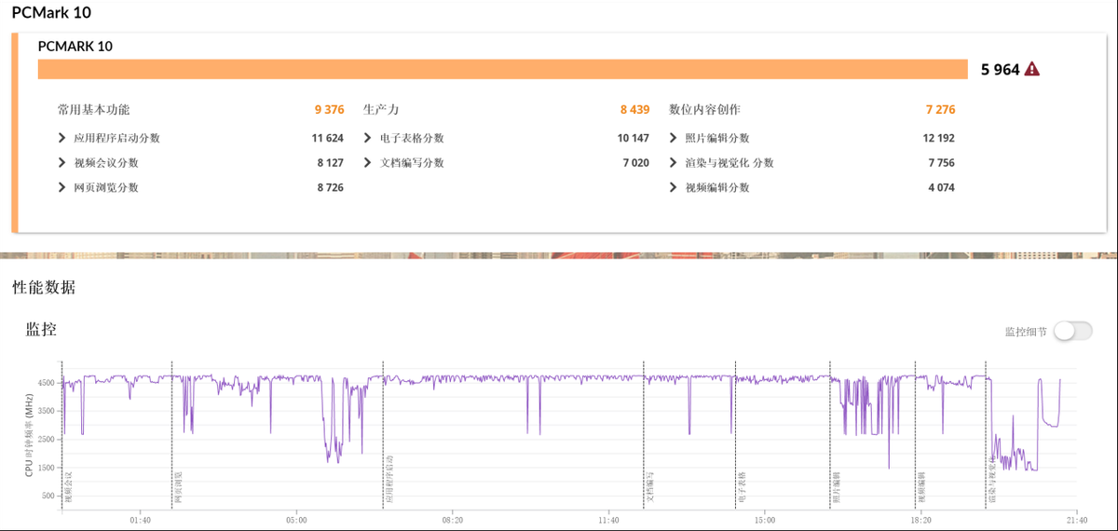Screen dimensions: 1118x531
Task: Click the 7 276 content creation score
Action: pos(941,109)
